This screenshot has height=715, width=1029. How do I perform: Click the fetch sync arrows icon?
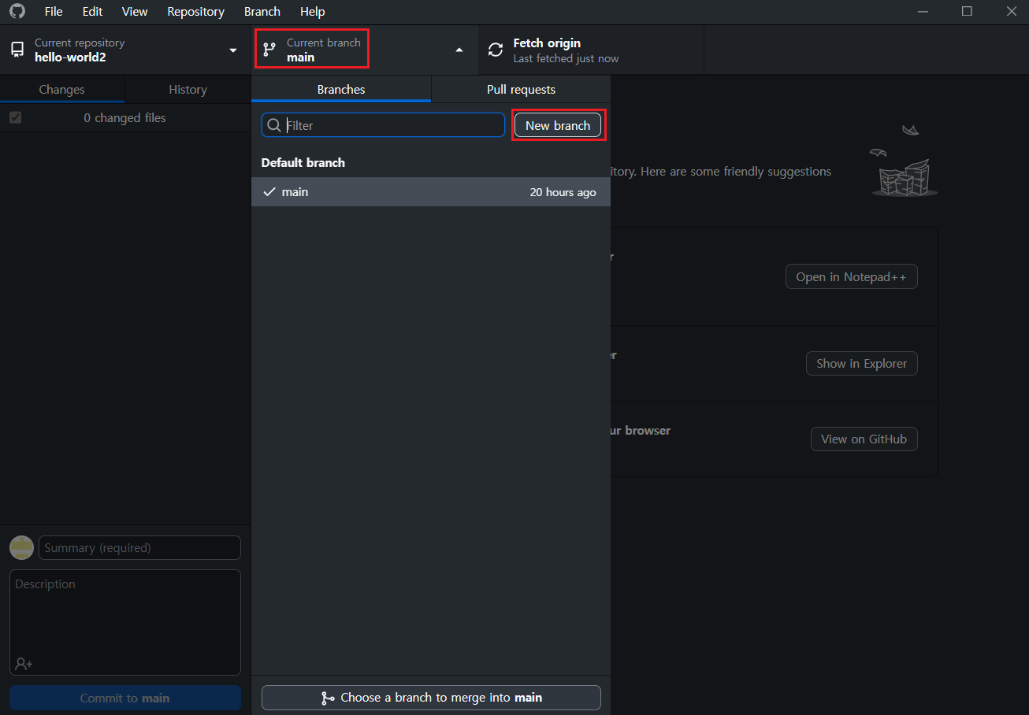[496, 50]
